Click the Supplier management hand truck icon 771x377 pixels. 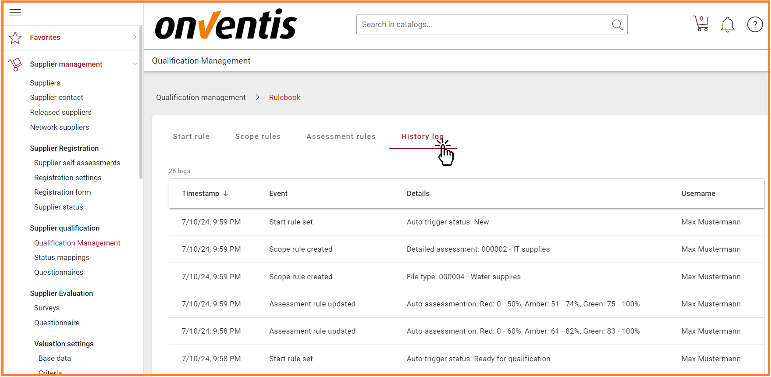[x=15, y=64]
